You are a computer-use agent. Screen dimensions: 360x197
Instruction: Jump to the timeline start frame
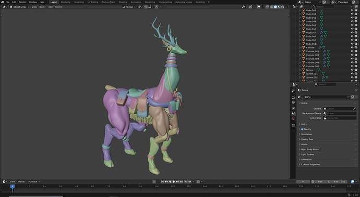(x=163, y=182)
